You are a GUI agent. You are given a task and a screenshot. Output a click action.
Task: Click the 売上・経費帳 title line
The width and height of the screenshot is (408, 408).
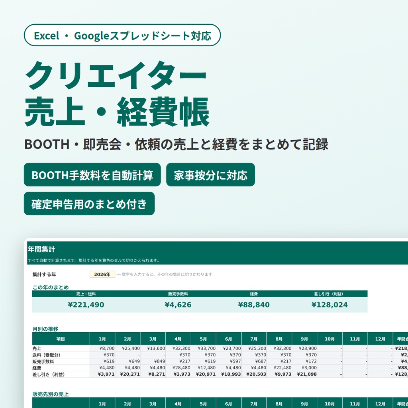click(117, 112)
